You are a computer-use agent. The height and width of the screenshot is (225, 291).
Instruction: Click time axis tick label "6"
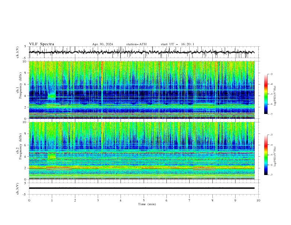(166, 200)
